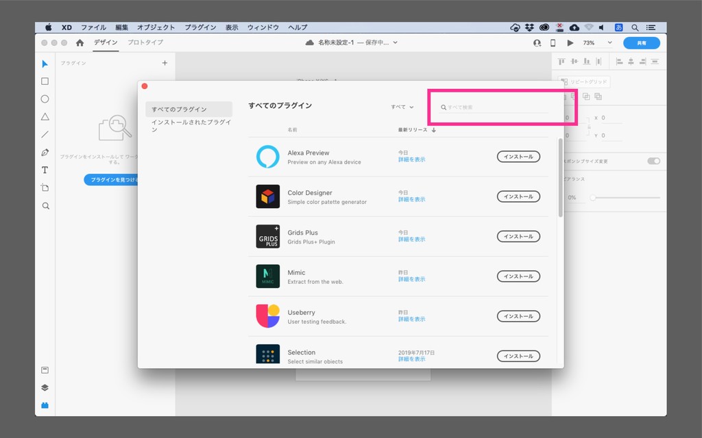Install the Alexa Preview plugin

pos(518,157)
